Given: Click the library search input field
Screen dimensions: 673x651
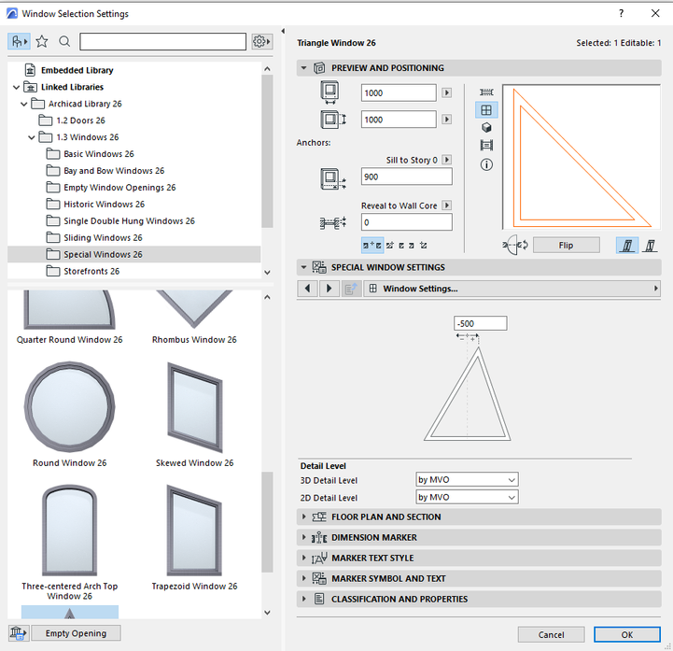Looking at the screenshot, I should tap(162, 42).
